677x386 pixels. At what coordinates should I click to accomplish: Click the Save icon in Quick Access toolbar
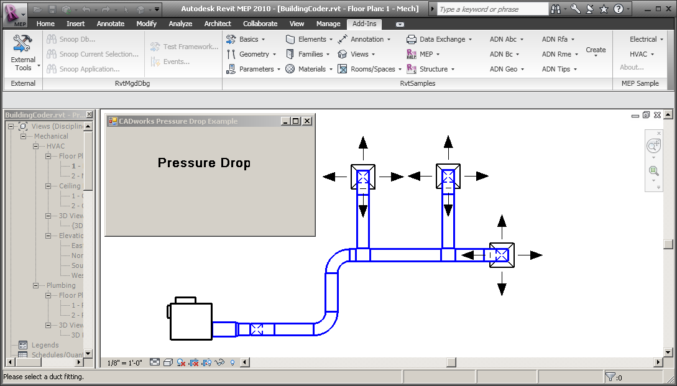click(x=51, y=9)
